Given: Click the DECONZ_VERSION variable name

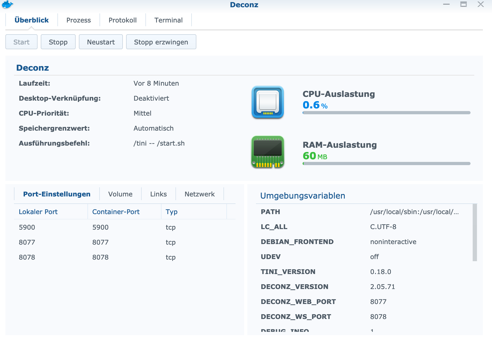Looking at the screenshot, I should [295, 287].
